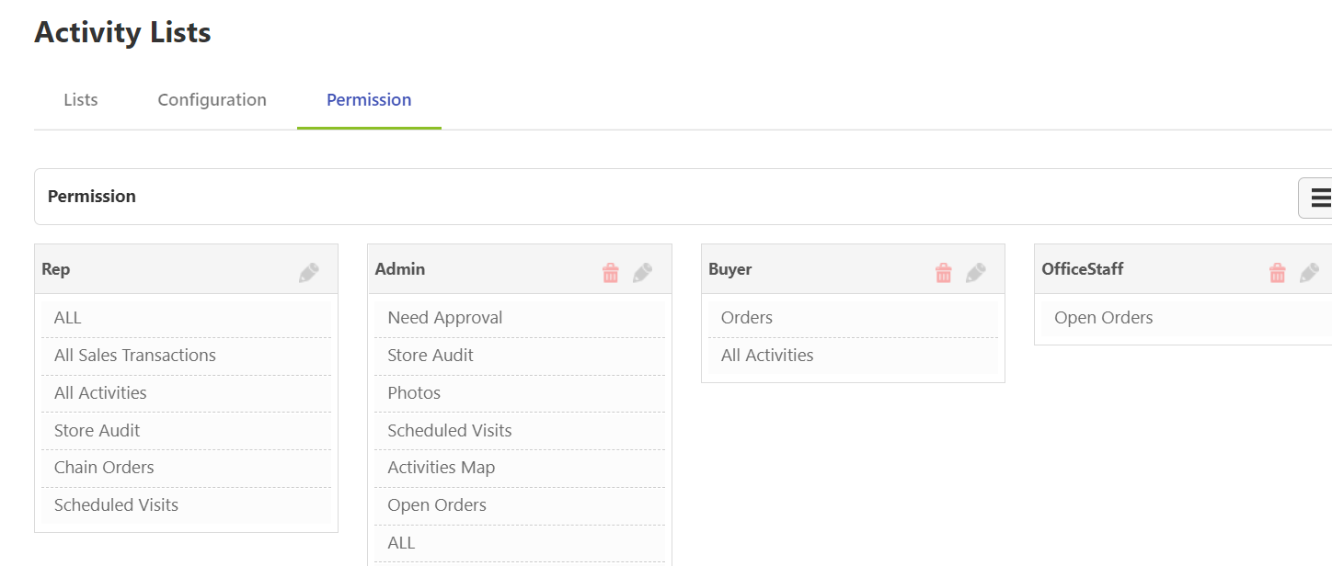Click Orders in the Buyer list
This screenshot has width=1332, height=566.
pos(746,317)
